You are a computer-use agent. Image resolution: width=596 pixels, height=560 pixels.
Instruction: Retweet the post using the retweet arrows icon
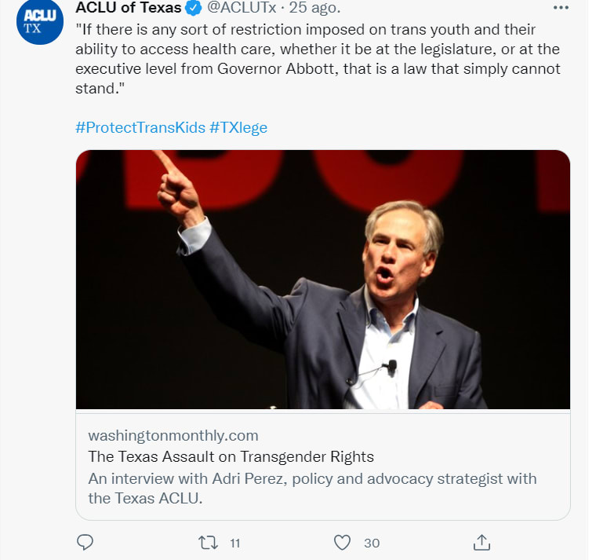click(x=208, y=542)
